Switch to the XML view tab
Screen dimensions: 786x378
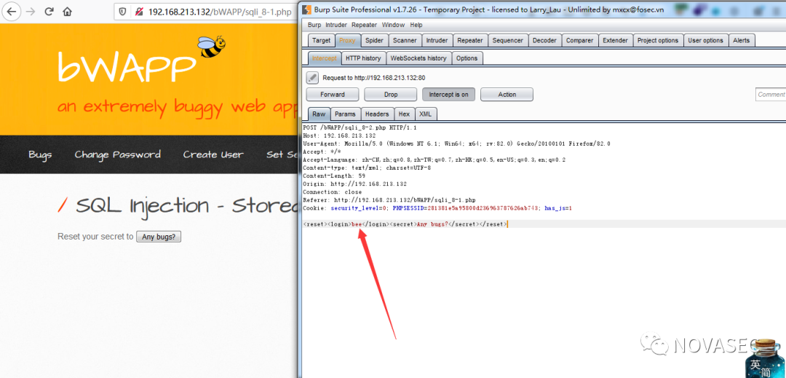point(425,114)
